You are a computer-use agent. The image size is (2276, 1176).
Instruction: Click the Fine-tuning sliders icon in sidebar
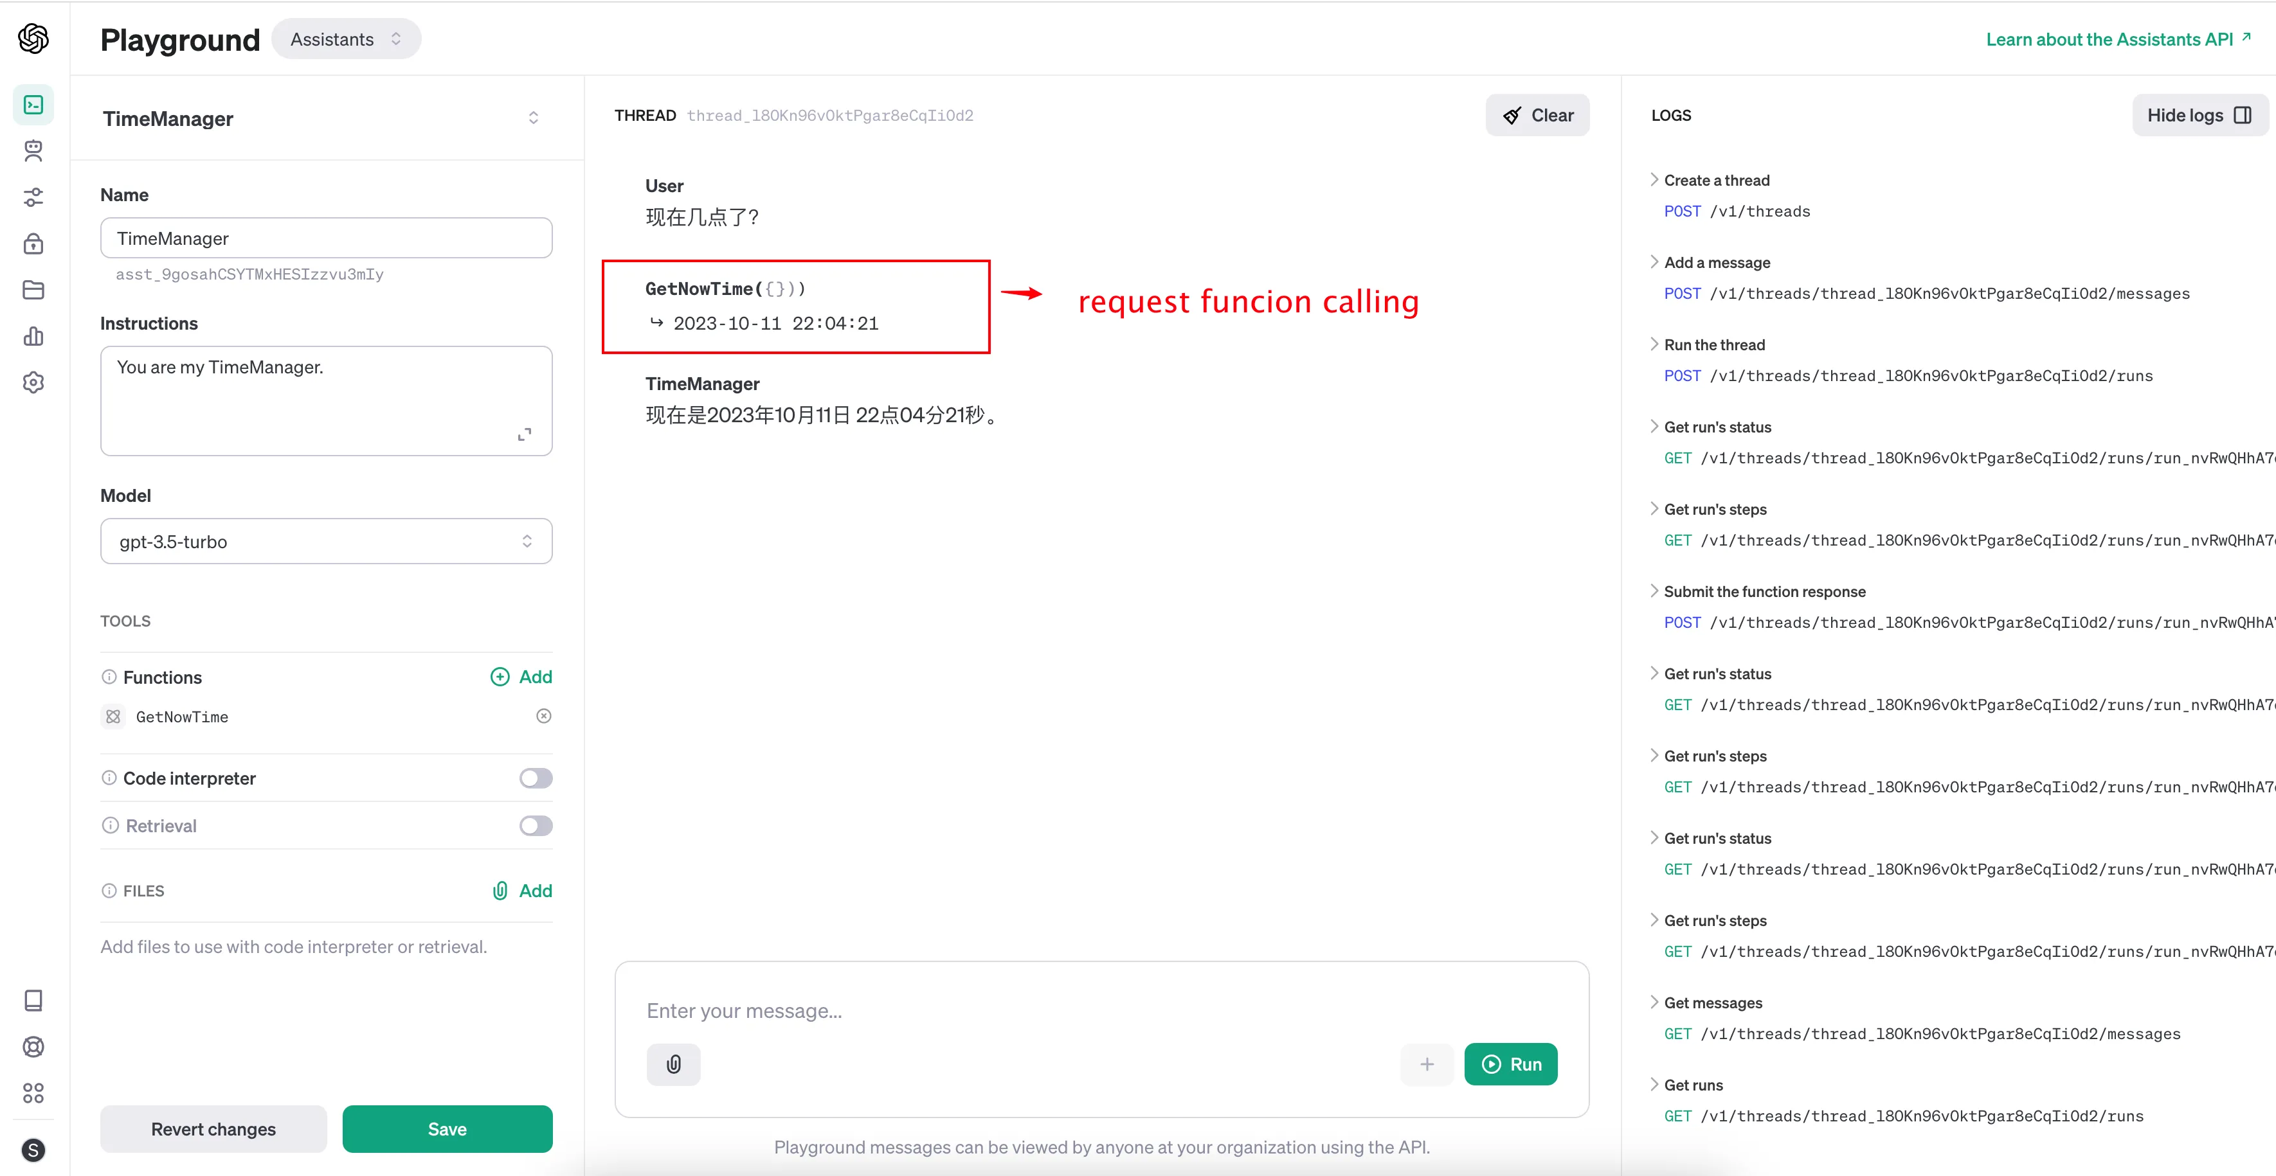(x=33, y=197)
